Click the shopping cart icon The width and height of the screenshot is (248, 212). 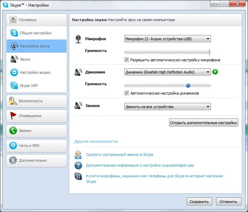[78, 176]
